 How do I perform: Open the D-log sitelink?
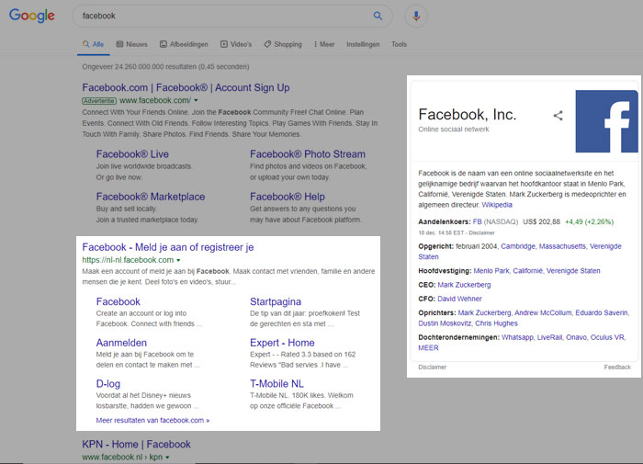(x=108, y=384)
